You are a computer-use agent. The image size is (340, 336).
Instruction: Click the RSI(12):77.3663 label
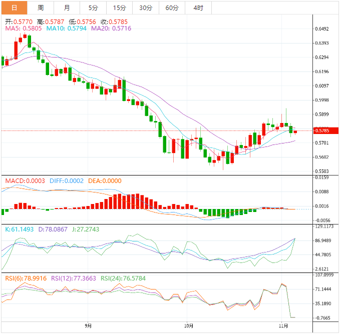pyautogui.click(x=74, y=278)
